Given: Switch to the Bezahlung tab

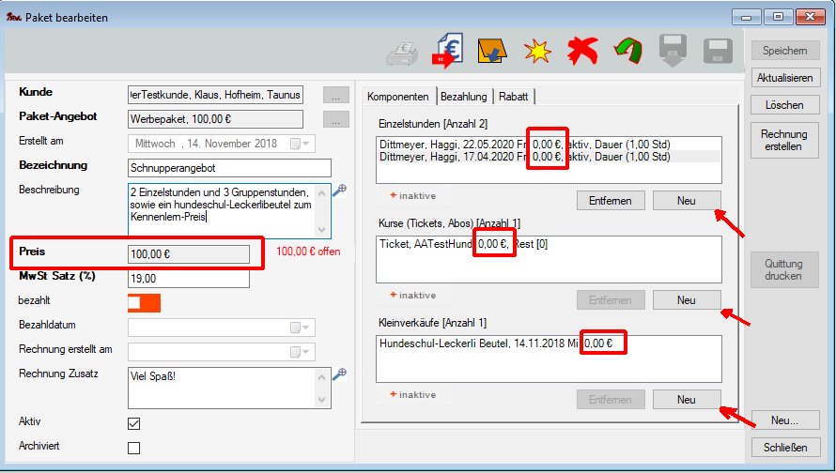Looking at the screenshot, I should point(464,97).
